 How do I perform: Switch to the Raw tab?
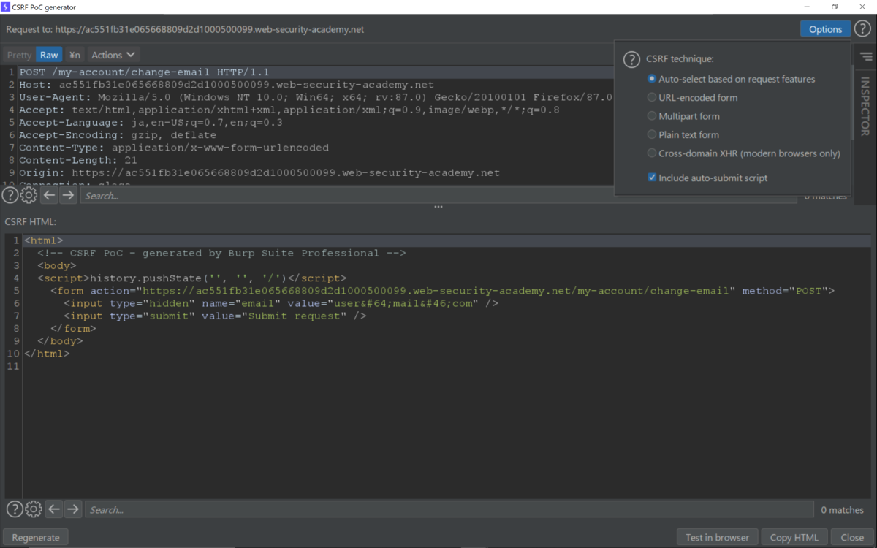point(49,55)
